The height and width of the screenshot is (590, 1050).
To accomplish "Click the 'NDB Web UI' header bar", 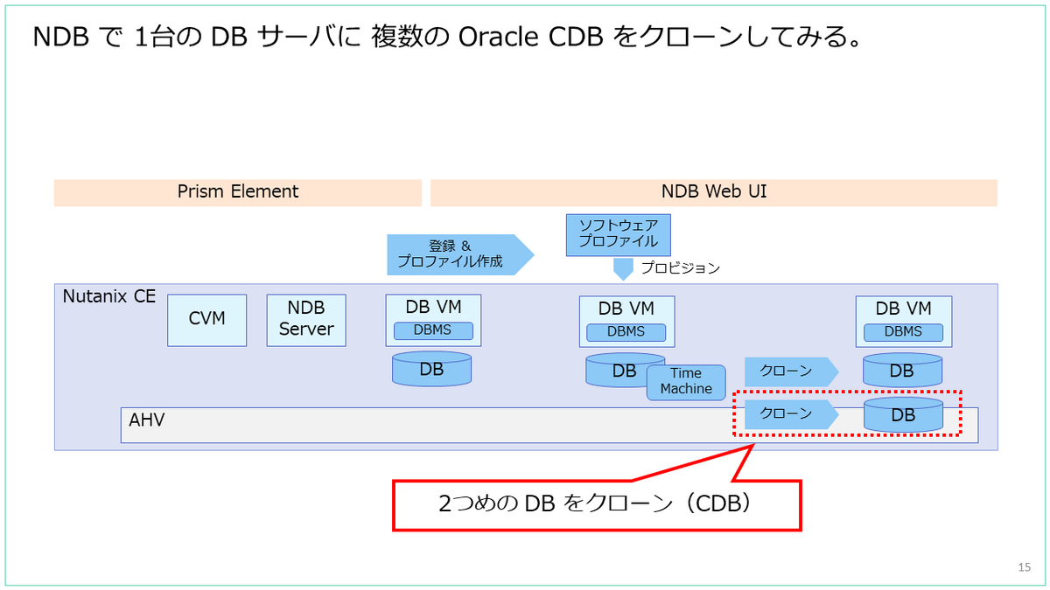I will pyautogui.click(x=714, y=192).
